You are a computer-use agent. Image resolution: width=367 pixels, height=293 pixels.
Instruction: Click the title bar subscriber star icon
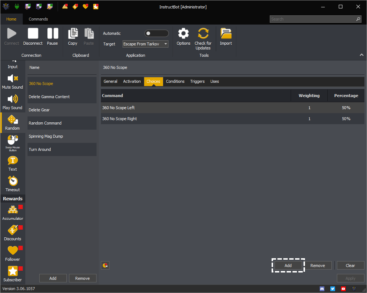coord(96,7)
